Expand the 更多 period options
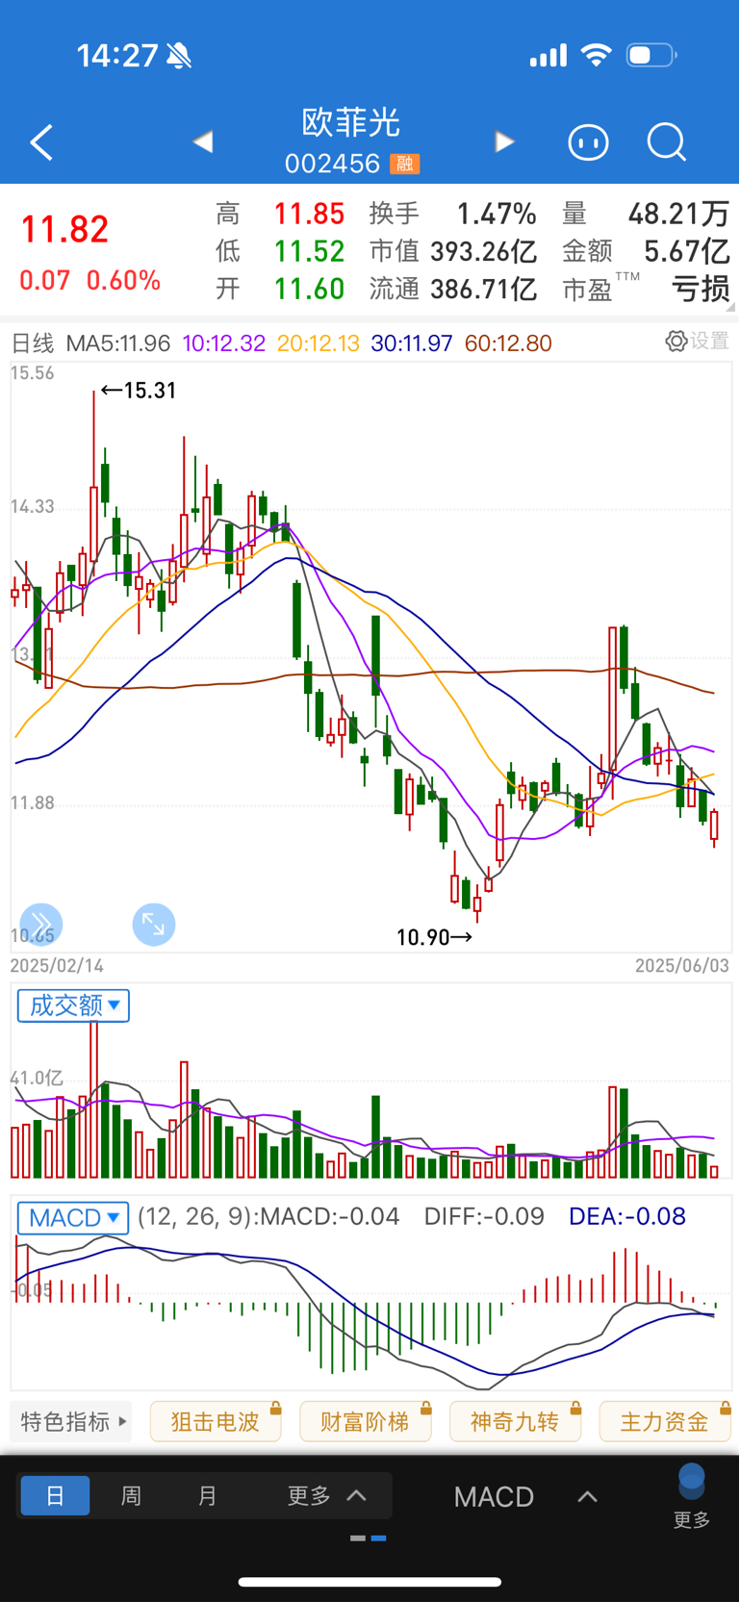The width and height of the screenshot is (740, 1602). (x=326, y=1495)
